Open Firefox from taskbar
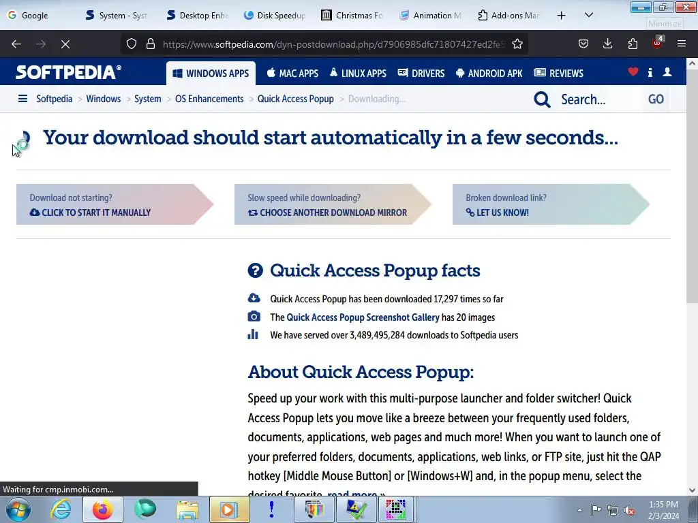 [102, 509]
